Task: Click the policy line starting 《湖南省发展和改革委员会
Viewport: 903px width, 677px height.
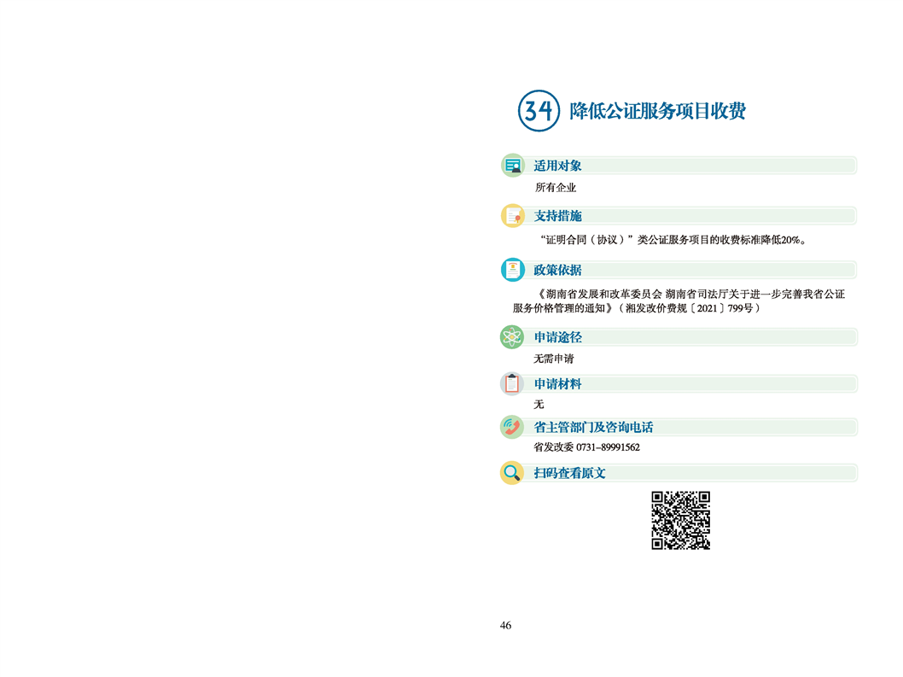Action: pos(690,294)
